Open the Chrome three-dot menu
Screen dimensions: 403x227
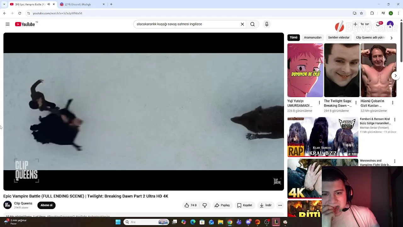click(x=398, y=13)
